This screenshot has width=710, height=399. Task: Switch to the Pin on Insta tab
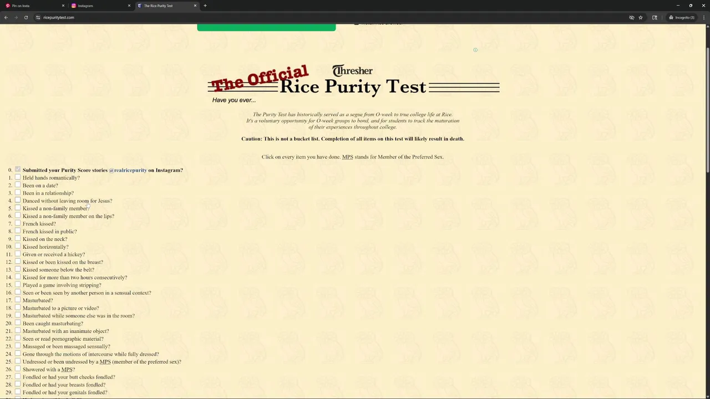point(34,6)
